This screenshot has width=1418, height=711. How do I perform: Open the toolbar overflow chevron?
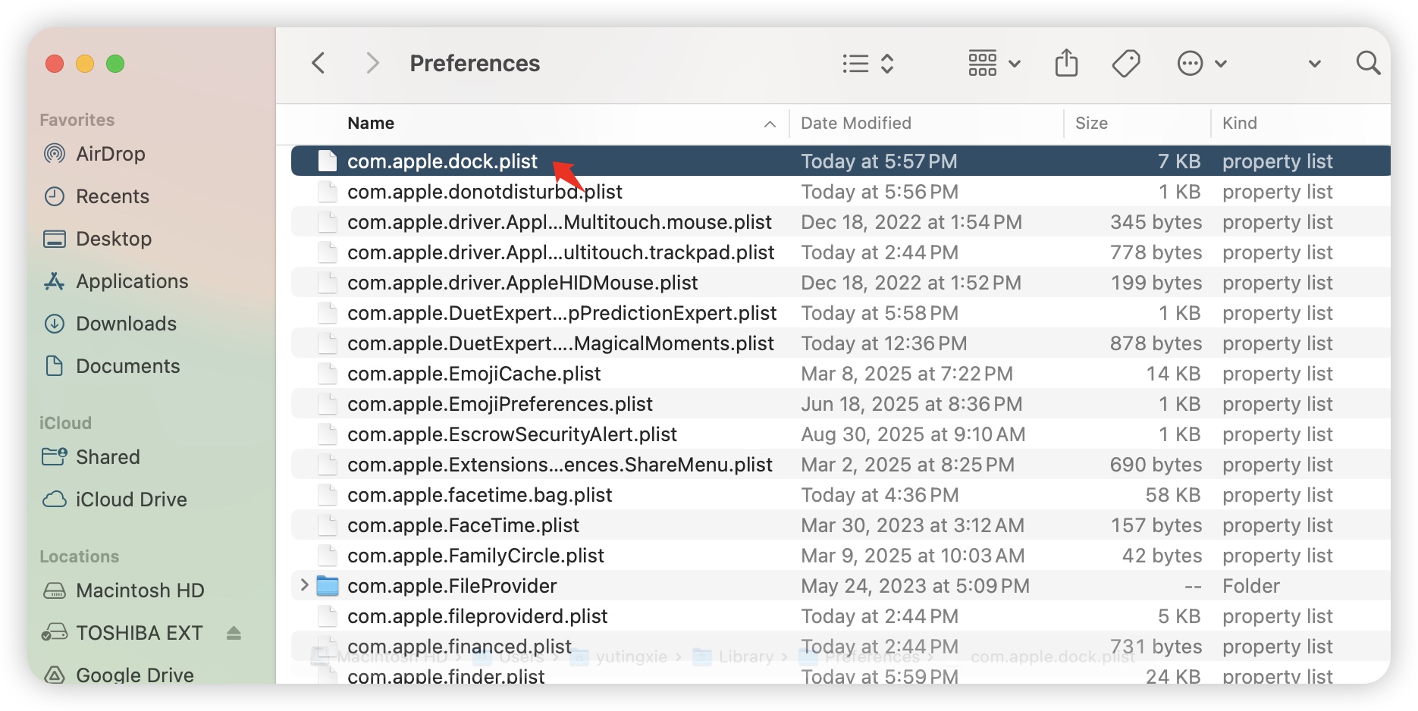pyautogui.click(x=1315, y=64)
